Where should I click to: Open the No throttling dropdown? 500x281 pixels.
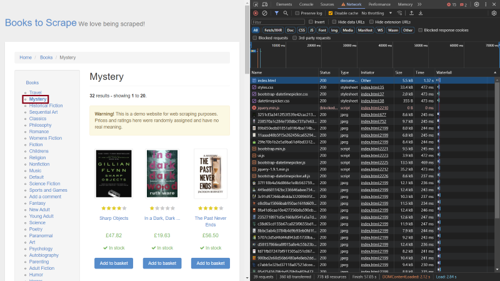[374, 12]
